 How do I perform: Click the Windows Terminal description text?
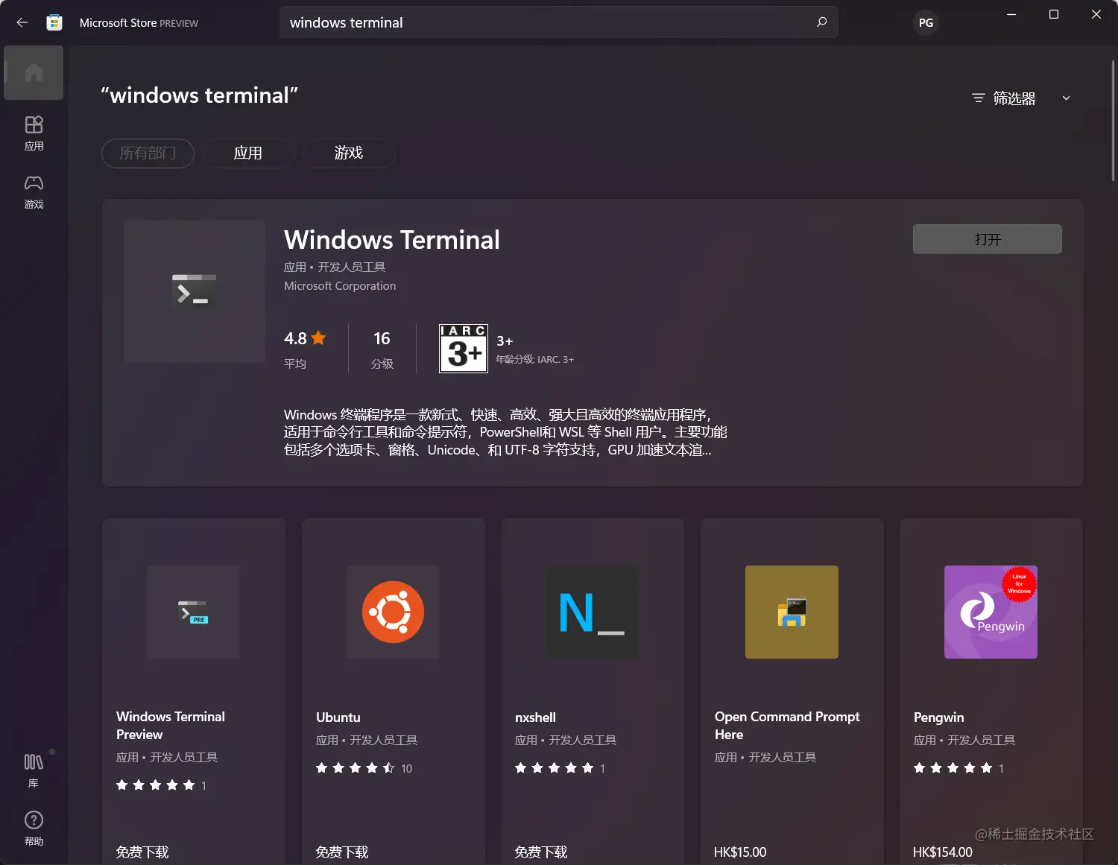point(505,432)
